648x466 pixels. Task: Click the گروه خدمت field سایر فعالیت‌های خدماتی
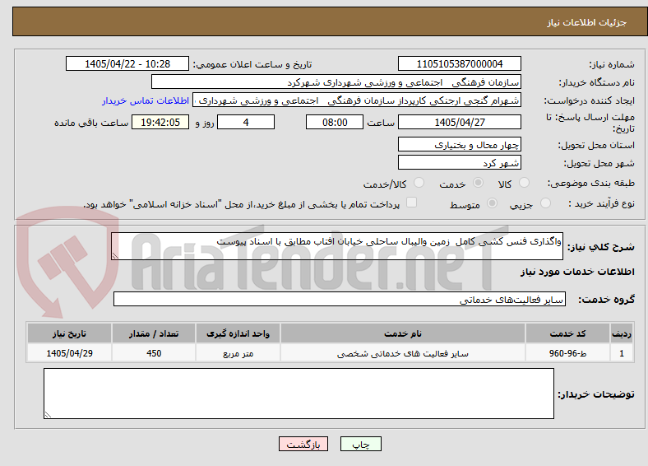pyautogui.click(x=340, y=299)
